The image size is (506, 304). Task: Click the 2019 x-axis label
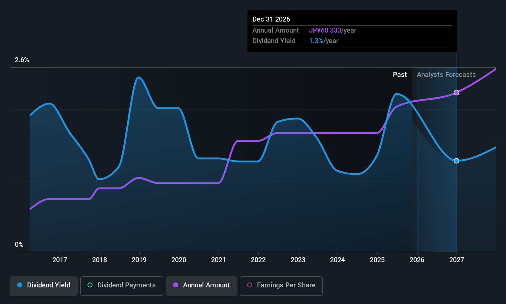pos(139,260)
